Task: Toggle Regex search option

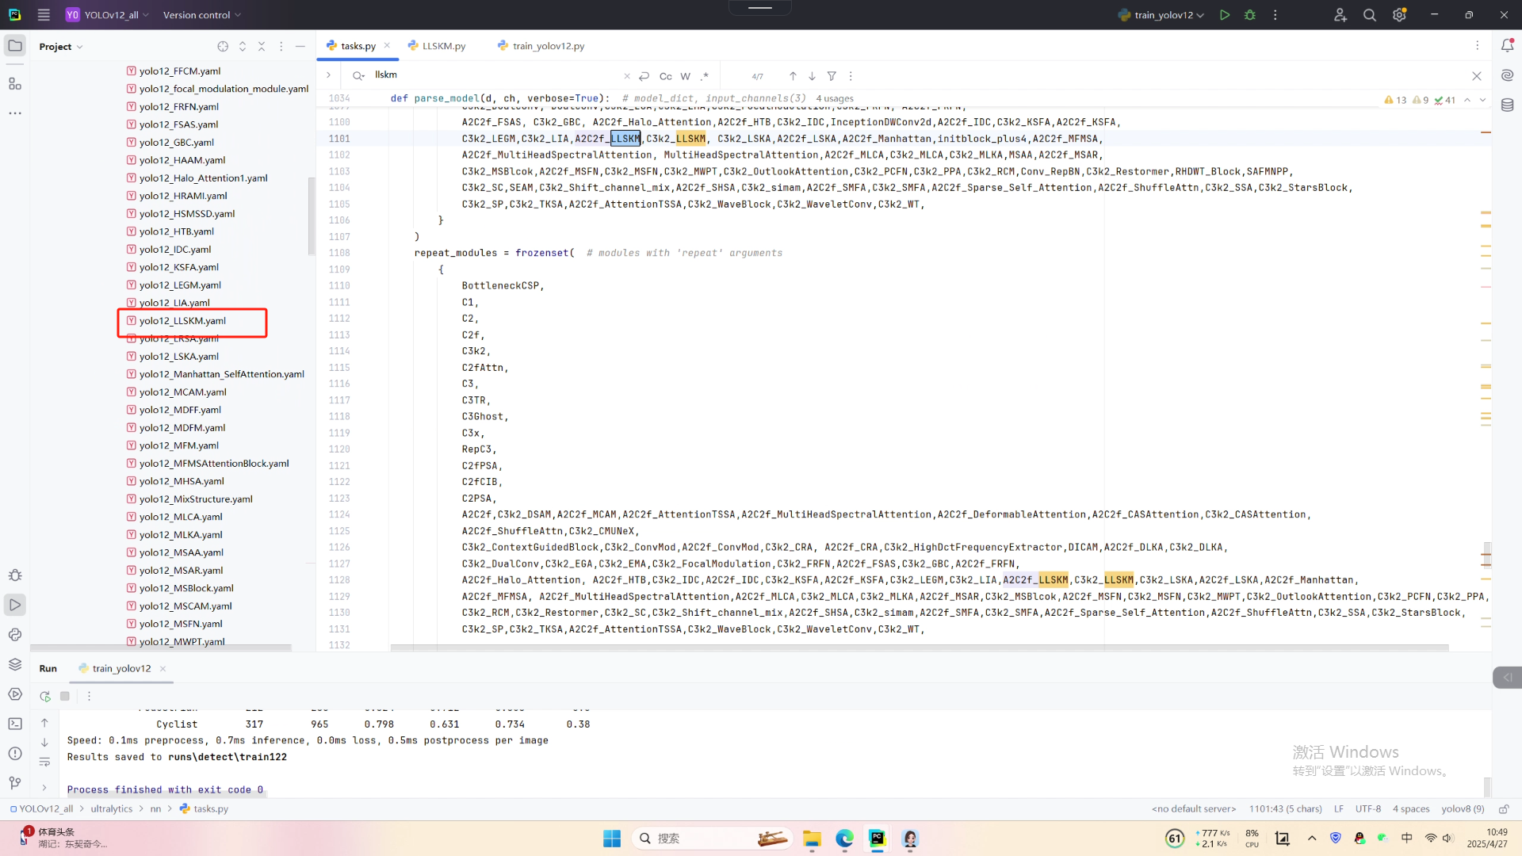Action: click(x=705, y=76)
